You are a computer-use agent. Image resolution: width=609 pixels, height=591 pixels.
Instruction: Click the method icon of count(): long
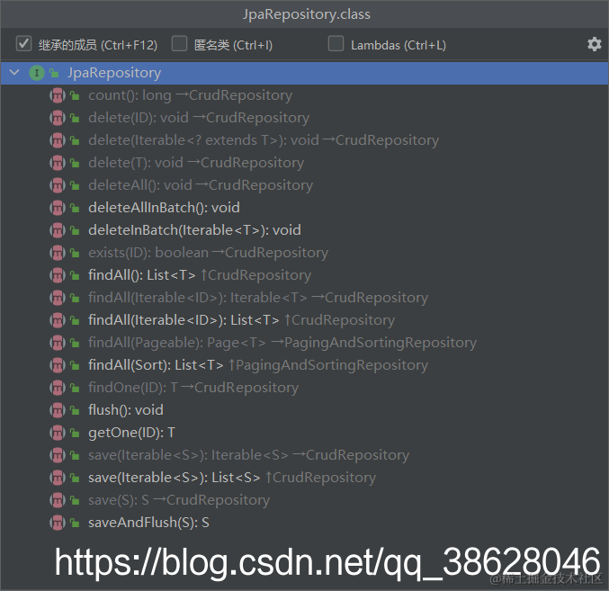[x=57, y=95]
